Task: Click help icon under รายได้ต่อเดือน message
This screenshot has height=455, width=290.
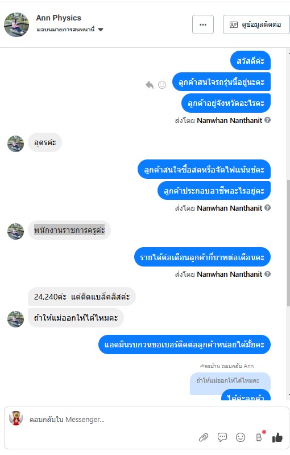Action: click(x=268, y=274)
